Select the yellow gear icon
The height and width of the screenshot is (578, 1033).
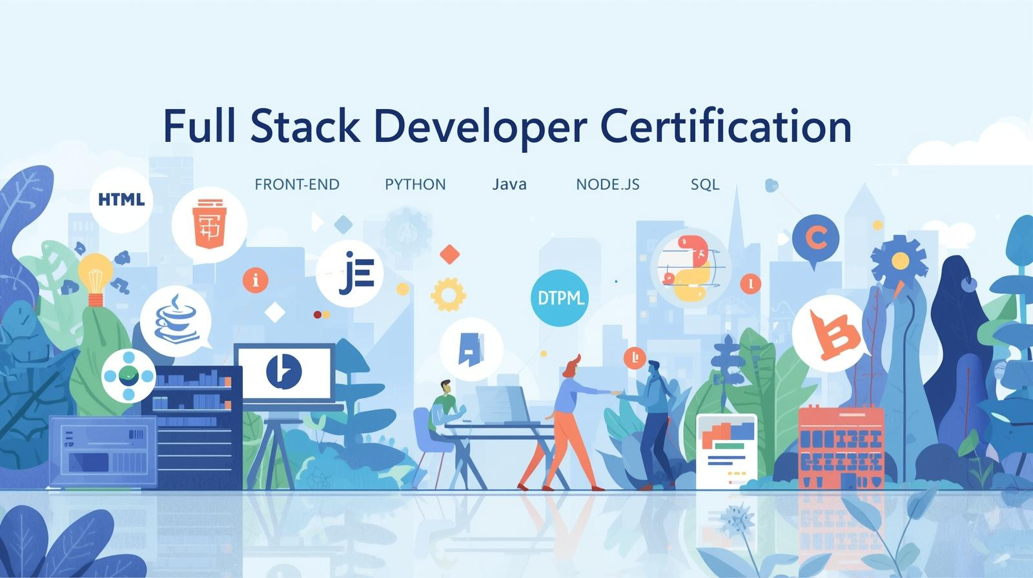tap(448, 294)
